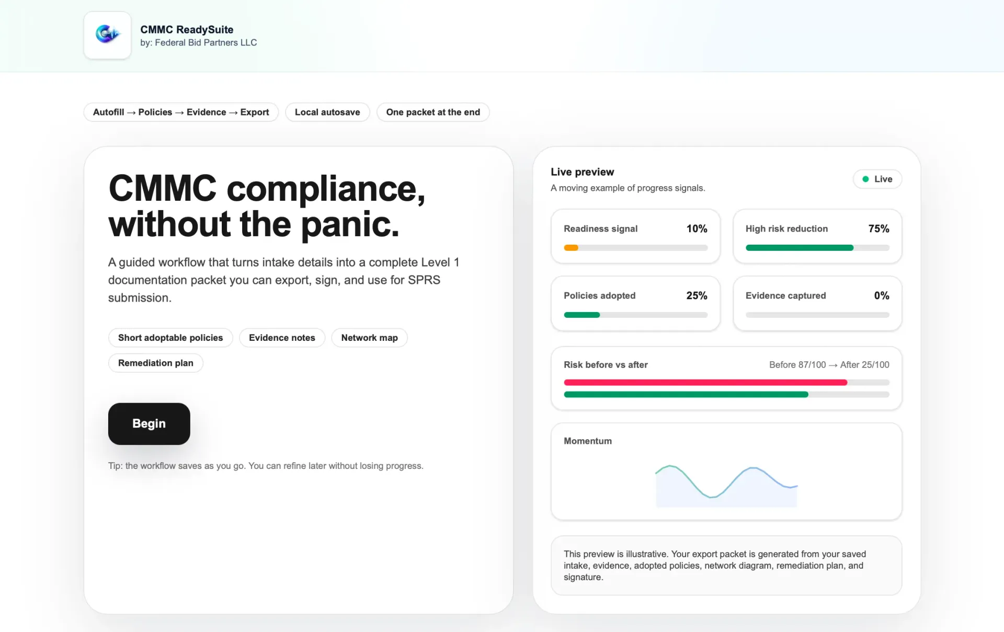The height and width of the screenshot is (632, 1004).
Task: Select the One packet at the end badge
Action: click(x=433, y=112)
